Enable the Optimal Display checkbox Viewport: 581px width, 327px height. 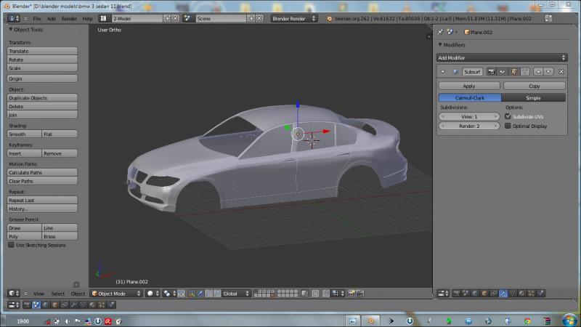pyautogui.click(x=508, y=126)
